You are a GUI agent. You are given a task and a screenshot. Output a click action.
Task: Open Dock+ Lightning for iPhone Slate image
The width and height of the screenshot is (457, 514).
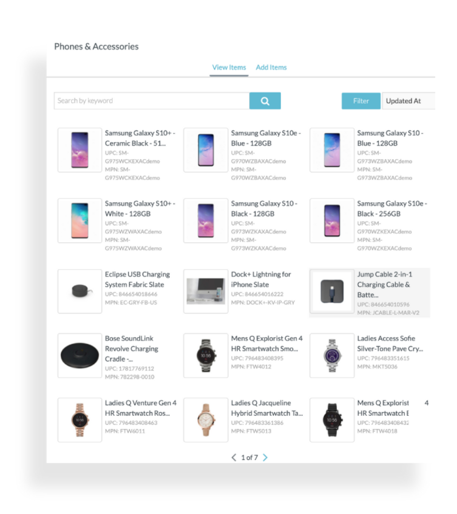pyautogui.click(x=206, y=291)
